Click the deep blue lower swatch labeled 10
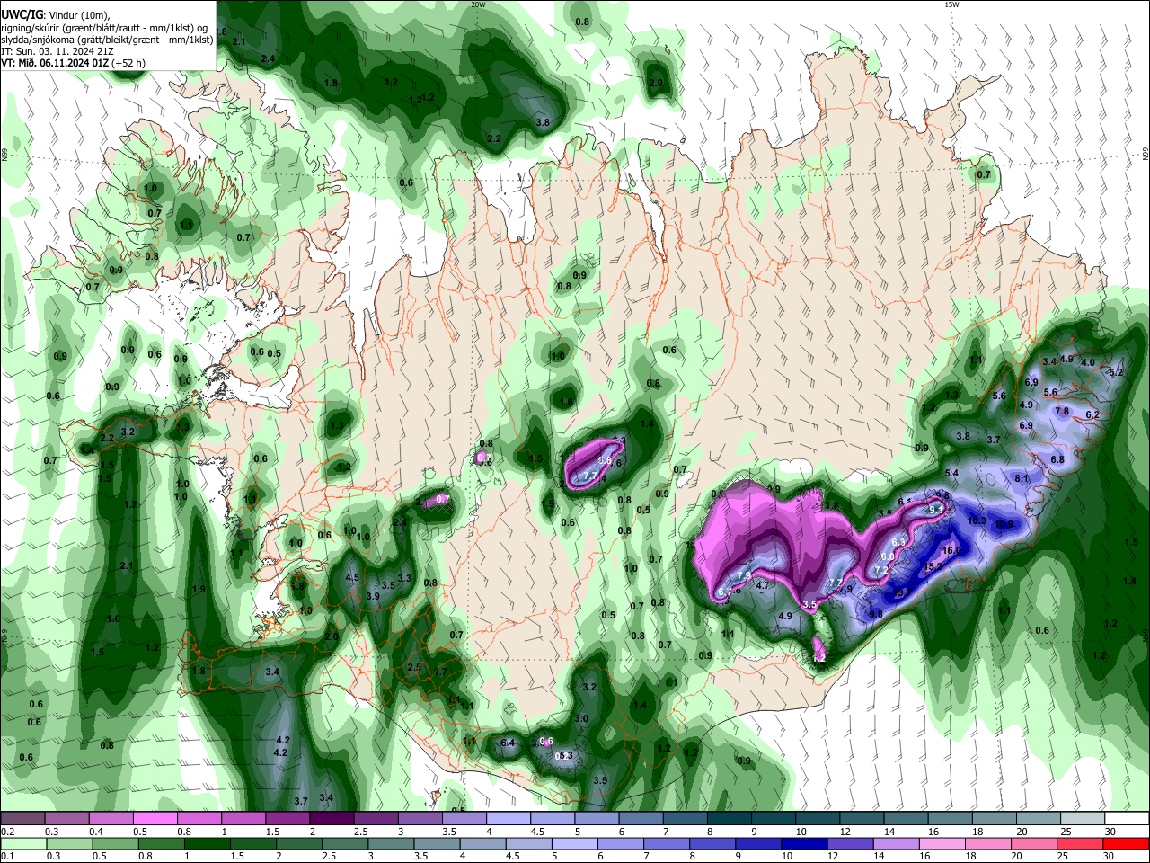 802,843
